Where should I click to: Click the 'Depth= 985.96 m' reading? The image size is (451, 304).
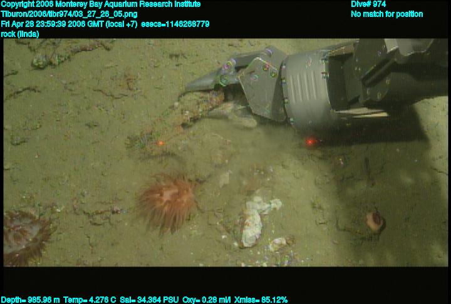[30, 300]
